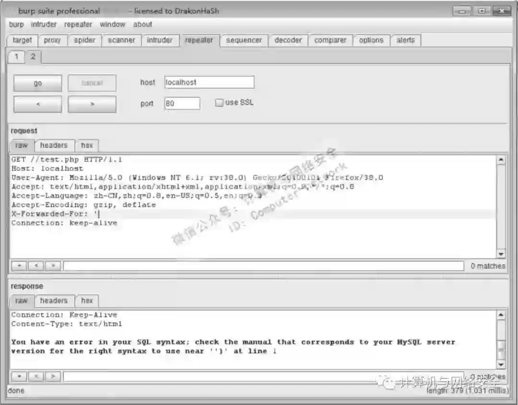The width and height of the screenshot is (518, 405).
Task: Click the GET //test.php request line
Action: [x=67, y=160]
